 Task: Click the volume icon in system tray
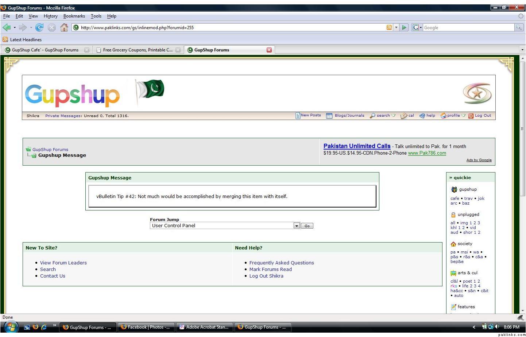tap(497, 327)
